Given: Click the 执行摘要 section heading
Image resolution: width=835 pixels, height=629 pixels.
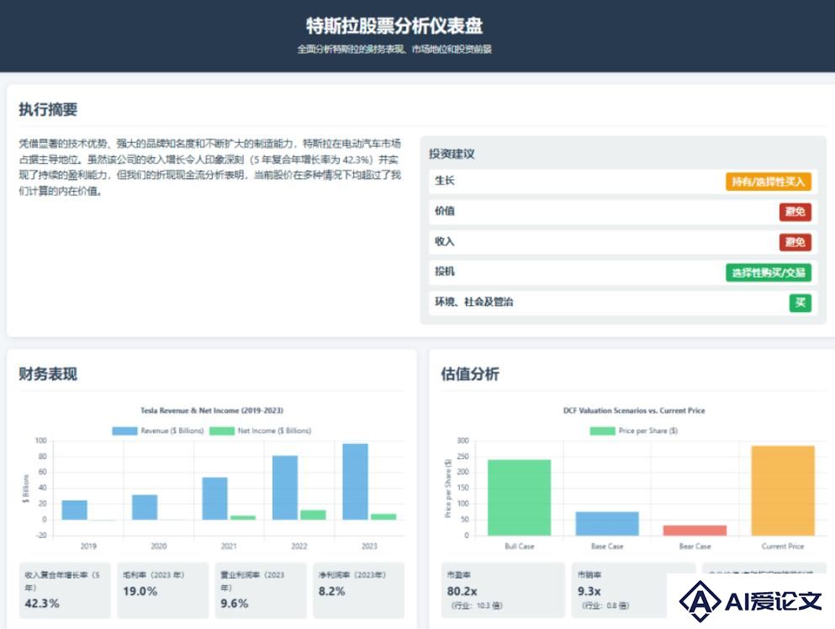Looking at the screenshot, I should click(x=48, y=109).
